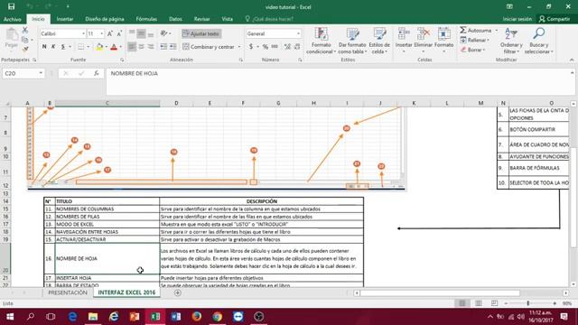Click the Save icon in title bar
578x325 pixels.
click(12, 6)
